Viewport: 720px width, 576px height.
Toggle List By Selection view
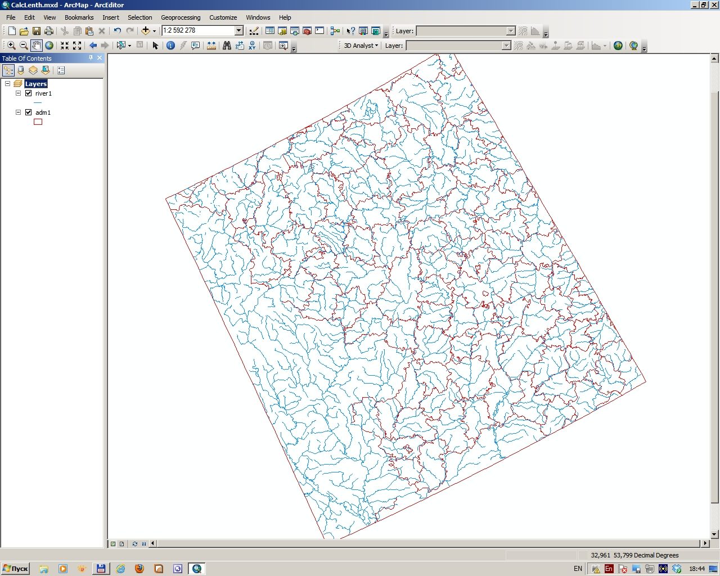click(x=46, y=70)
